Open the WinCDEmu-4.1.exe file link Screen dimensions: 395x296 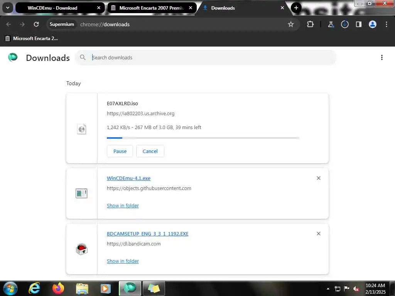[128, 178]
